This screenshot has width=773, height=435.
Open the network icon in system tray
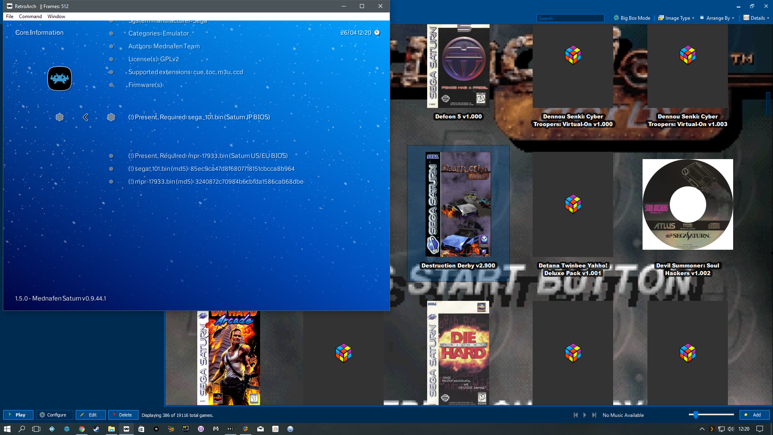pyautogui.click(x=721, y=429)
